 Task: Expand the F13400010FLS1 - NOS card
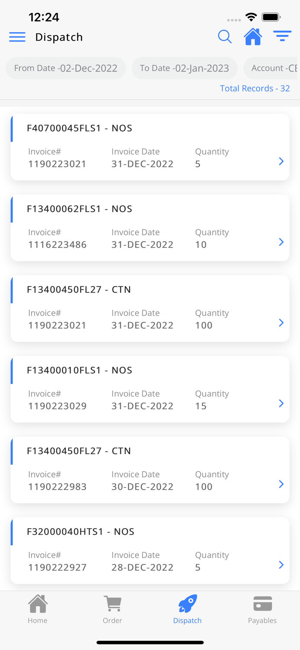click(281, 403)
